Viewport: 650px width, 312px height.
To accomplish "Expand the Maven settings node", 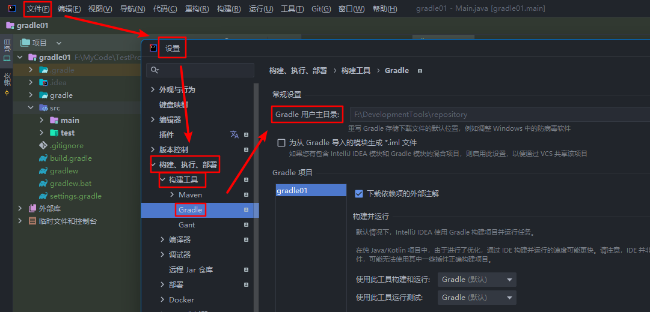I will [173, 194].
